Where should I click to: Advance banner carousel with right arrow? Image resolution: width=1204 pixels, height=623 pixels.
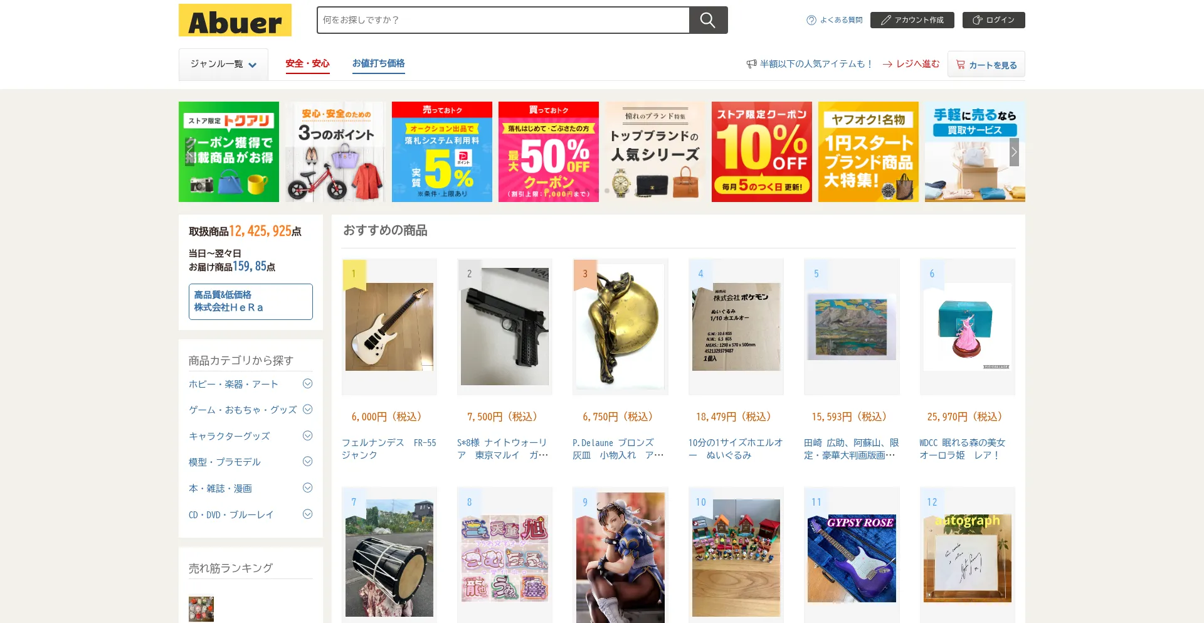pos(1014,152)
